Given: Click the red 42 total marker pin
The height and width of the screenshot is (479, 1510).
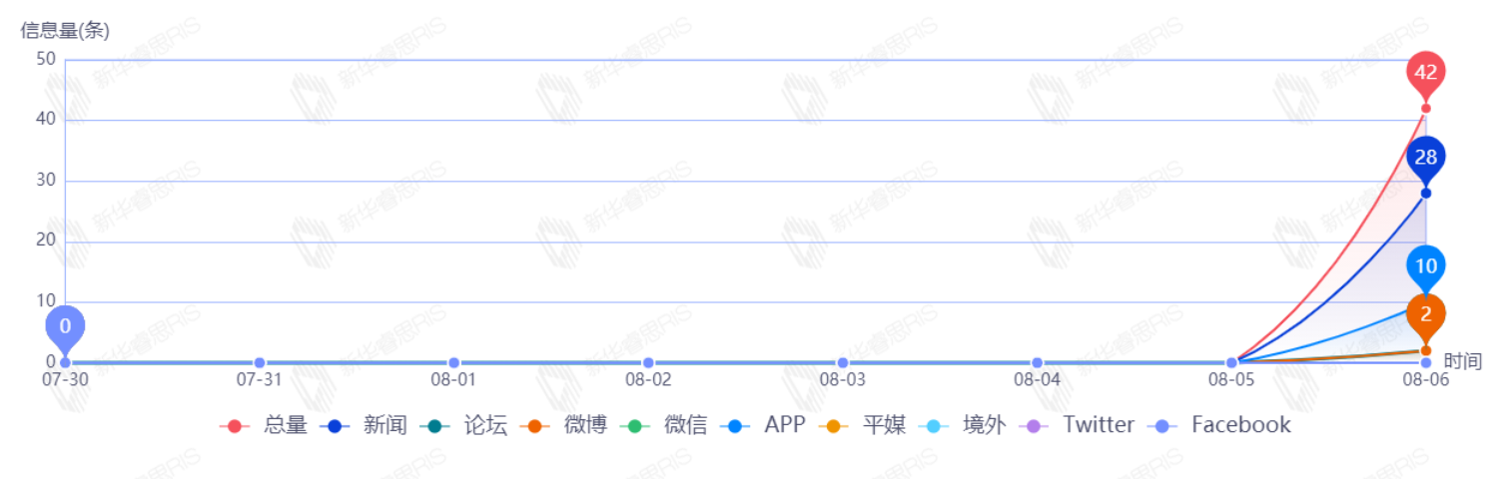Looking at the screenshot, I should click(1425, 72).
